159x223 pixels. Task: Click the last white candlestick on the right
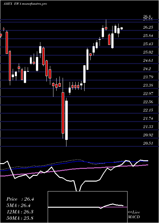[x=122, y=28]
